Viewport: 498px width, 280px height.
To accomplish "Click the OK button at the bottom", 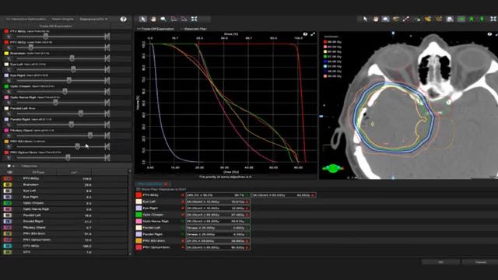I will (x=440, y=262).
